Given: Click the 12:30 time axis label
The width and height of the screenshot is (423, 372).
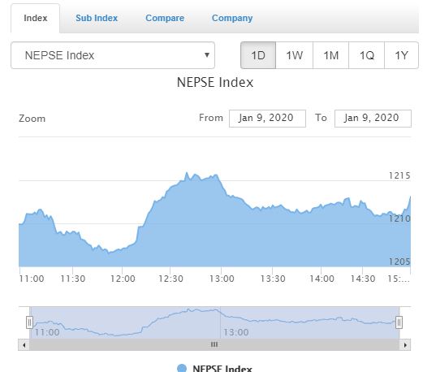Looking at the screenshot, I should [170, 279].
